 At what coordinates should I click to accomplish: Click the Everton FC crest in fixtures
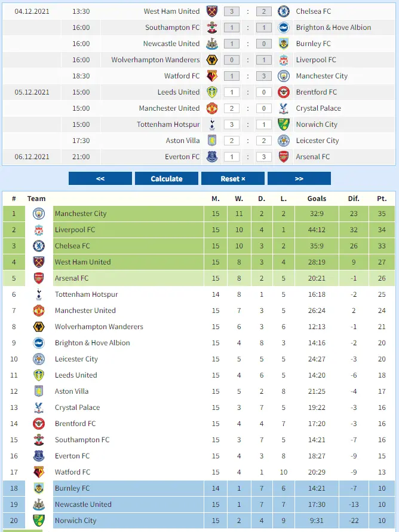212,157
